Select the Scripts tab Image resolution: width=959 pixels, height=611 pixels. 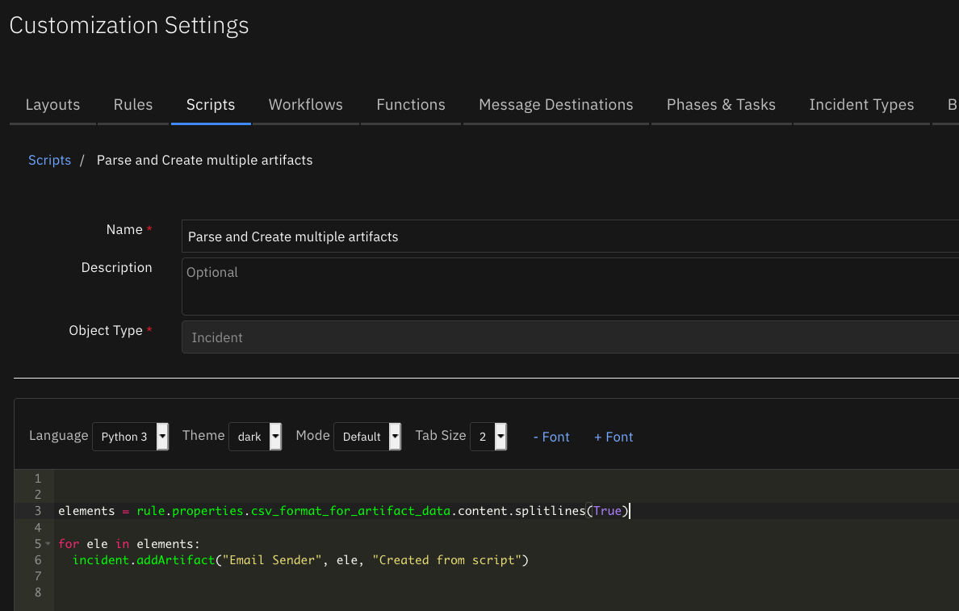click(x=211, y=105)
